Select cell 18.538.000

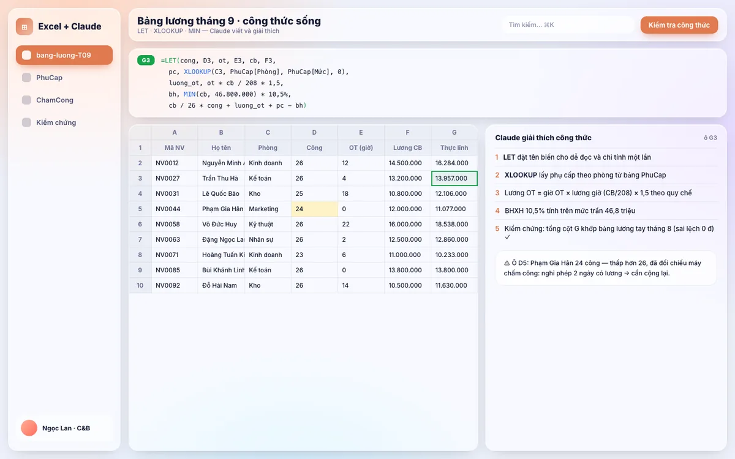454,224
